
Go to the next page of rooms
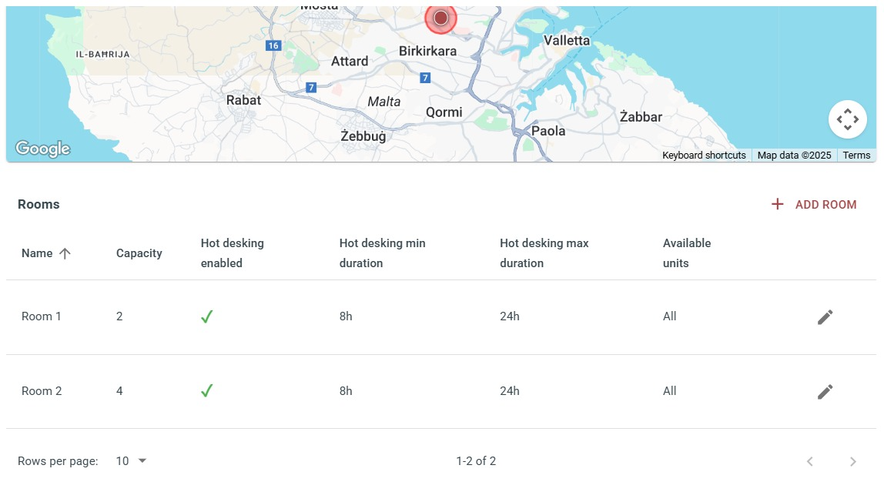point(853,461)
